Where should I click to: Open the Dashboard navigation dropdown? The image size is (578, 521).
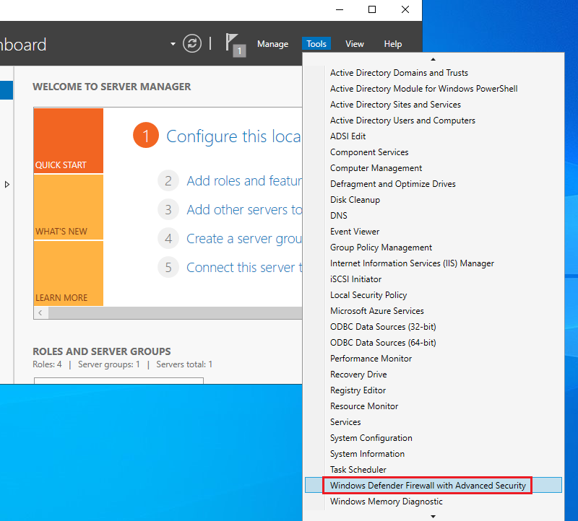tap(172, 43)
